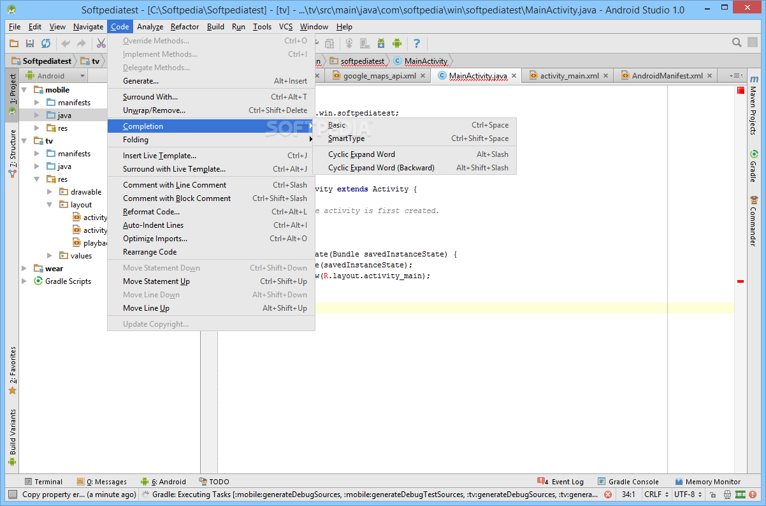
Task: Choose Basic completion from submenu
Action: [x=415, y=125]
